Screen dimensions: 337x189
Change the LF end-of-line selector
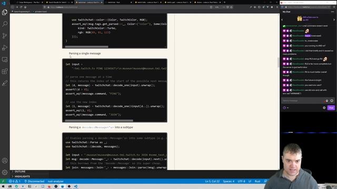click(x=250, y=181)
